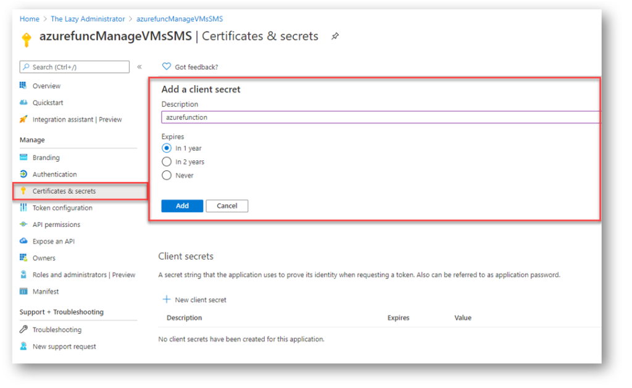632x388 pixels.
Task: Click the 'No client secrets have been created' message
Action: (241, 339)
